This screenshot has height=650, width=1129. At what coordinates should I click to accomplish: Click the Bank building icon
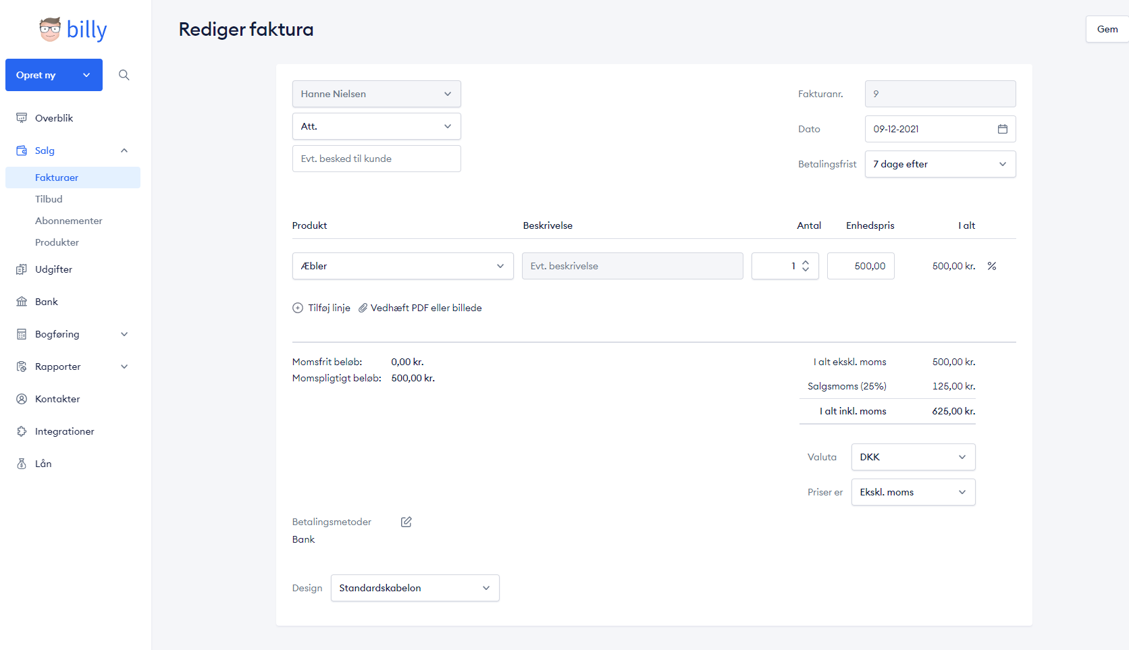click(22, 302)
